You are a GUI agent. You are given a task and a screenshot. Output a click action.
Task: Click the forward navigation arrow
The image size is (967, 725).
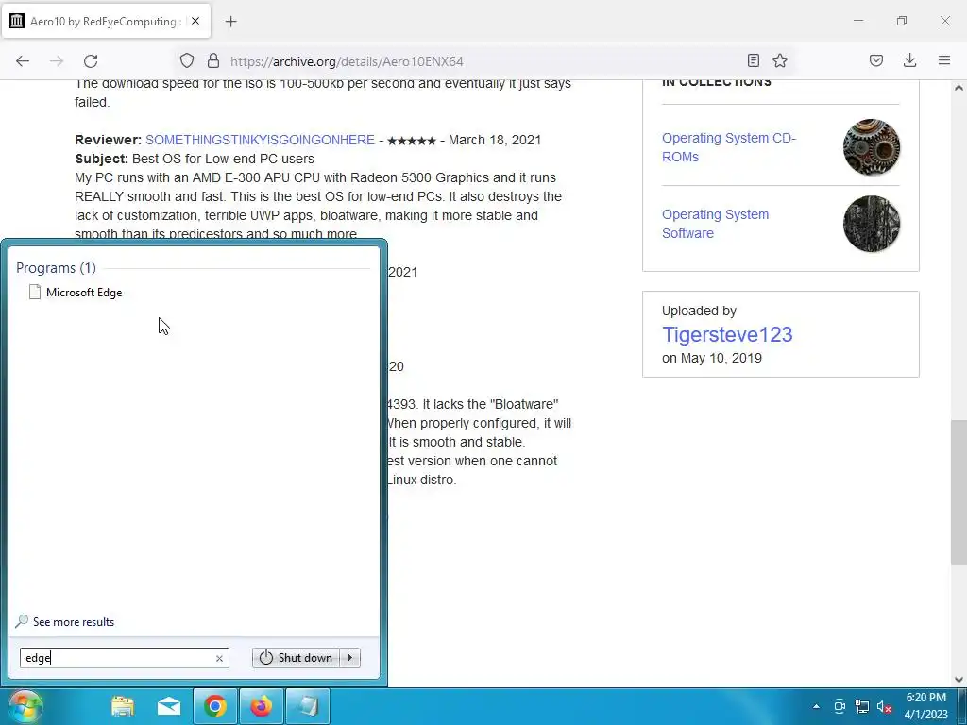[57, 61]
